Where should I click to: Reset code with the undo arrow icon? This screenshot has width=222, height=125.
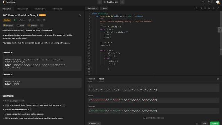click(205, 8)
